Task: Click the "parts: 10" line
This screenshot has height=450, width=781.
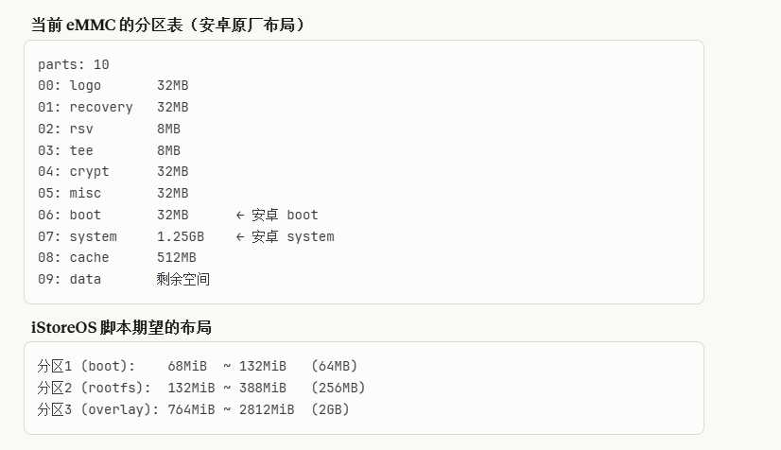Action: click(x=74, y=64)
